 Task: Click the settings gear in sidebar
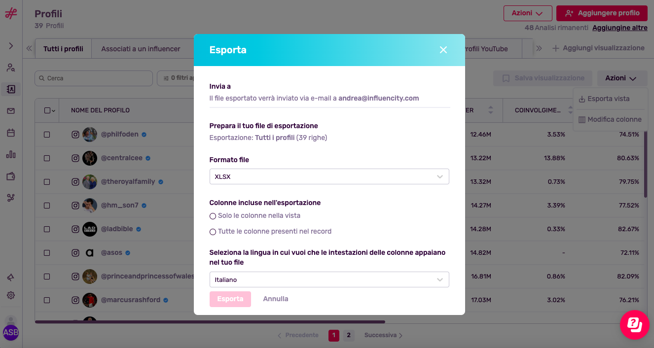click(11, 295)
